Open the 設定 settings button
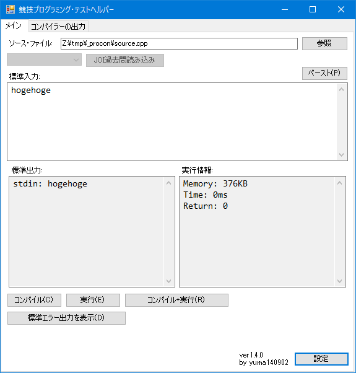Screen dimensions: 356x373 pos(321,359)
